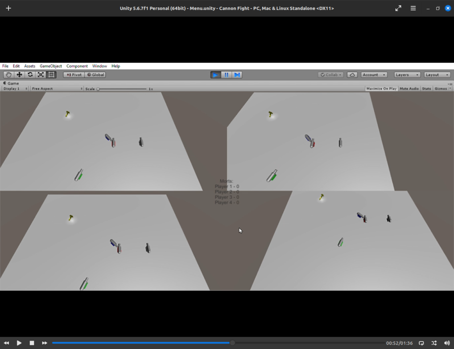Open the cloud services icon

[352, 75]
